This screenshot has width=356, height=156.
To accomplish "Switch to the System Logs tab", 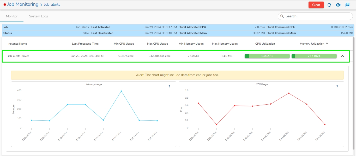I will pos(39,16).
